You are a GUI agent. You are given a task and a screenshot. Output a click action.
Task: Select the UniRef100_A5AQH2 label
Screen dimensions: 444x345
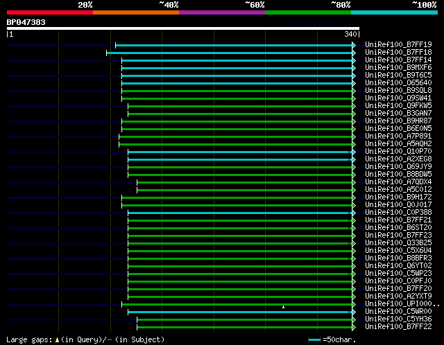pyautogui.click(x=398, y=143)
